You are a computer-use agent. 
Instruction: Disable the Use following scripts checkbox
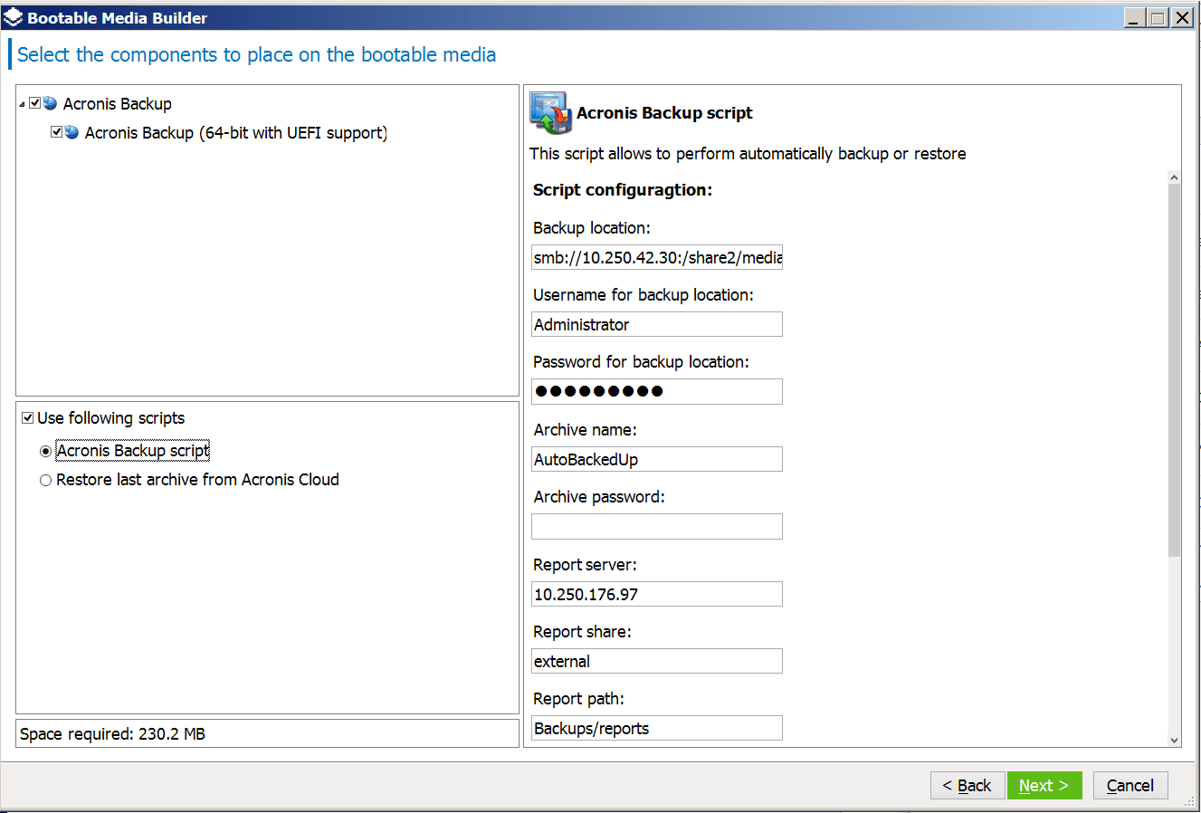[28, 417]
